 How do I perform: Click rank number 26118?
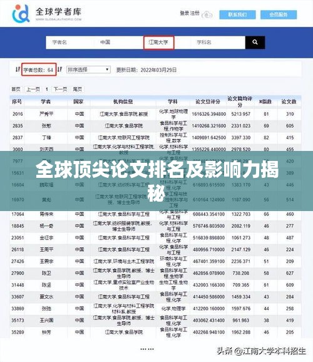point(18,249)
